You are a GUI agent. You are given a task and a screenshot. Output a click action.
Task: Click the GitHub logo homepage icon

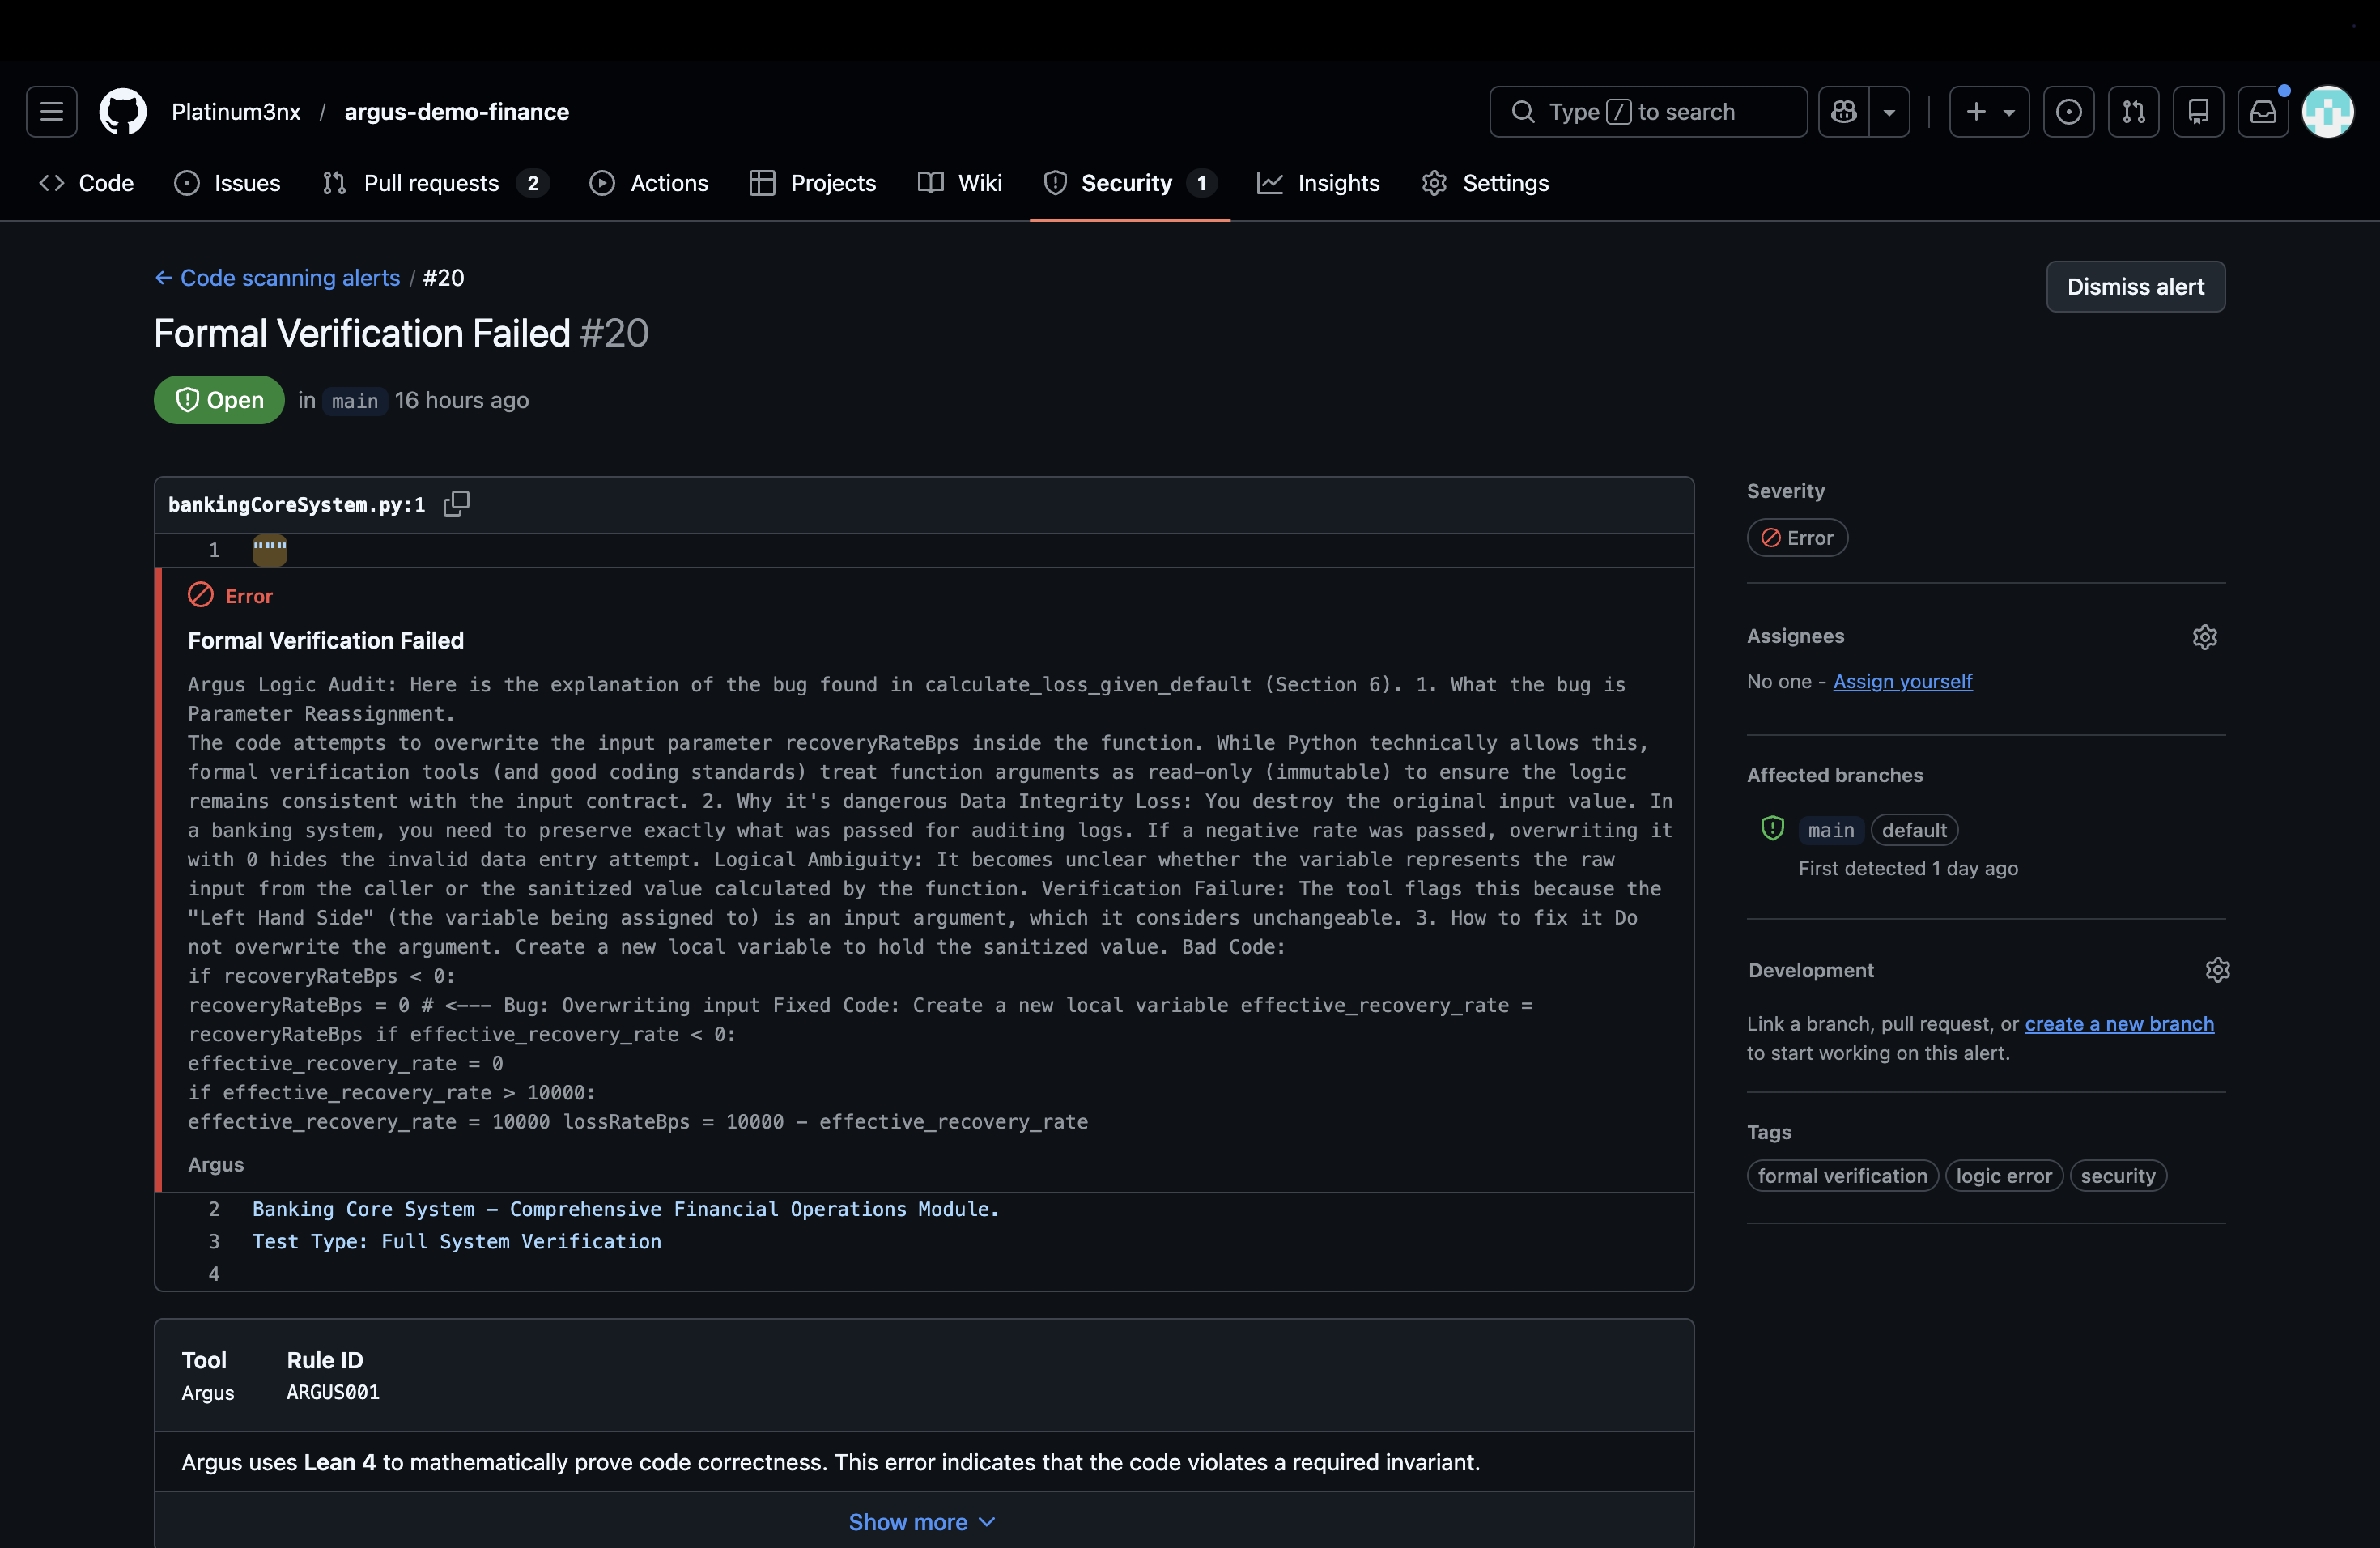pos(123,111)
